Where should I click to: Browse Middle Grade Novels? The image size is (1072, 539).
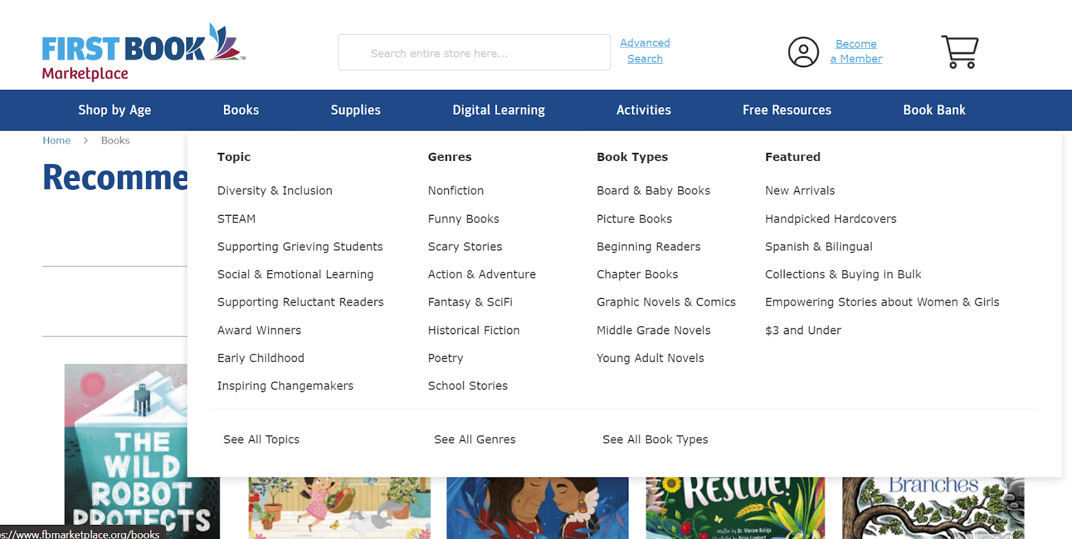point(654,331)
